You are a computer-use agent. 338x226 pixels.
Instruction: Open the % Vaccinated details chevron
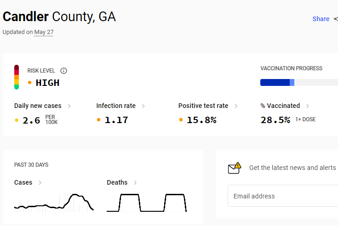[308, 106]
